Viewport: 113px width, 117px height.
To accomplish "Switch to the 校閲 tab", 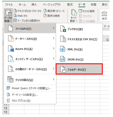I will click(93, 5).
